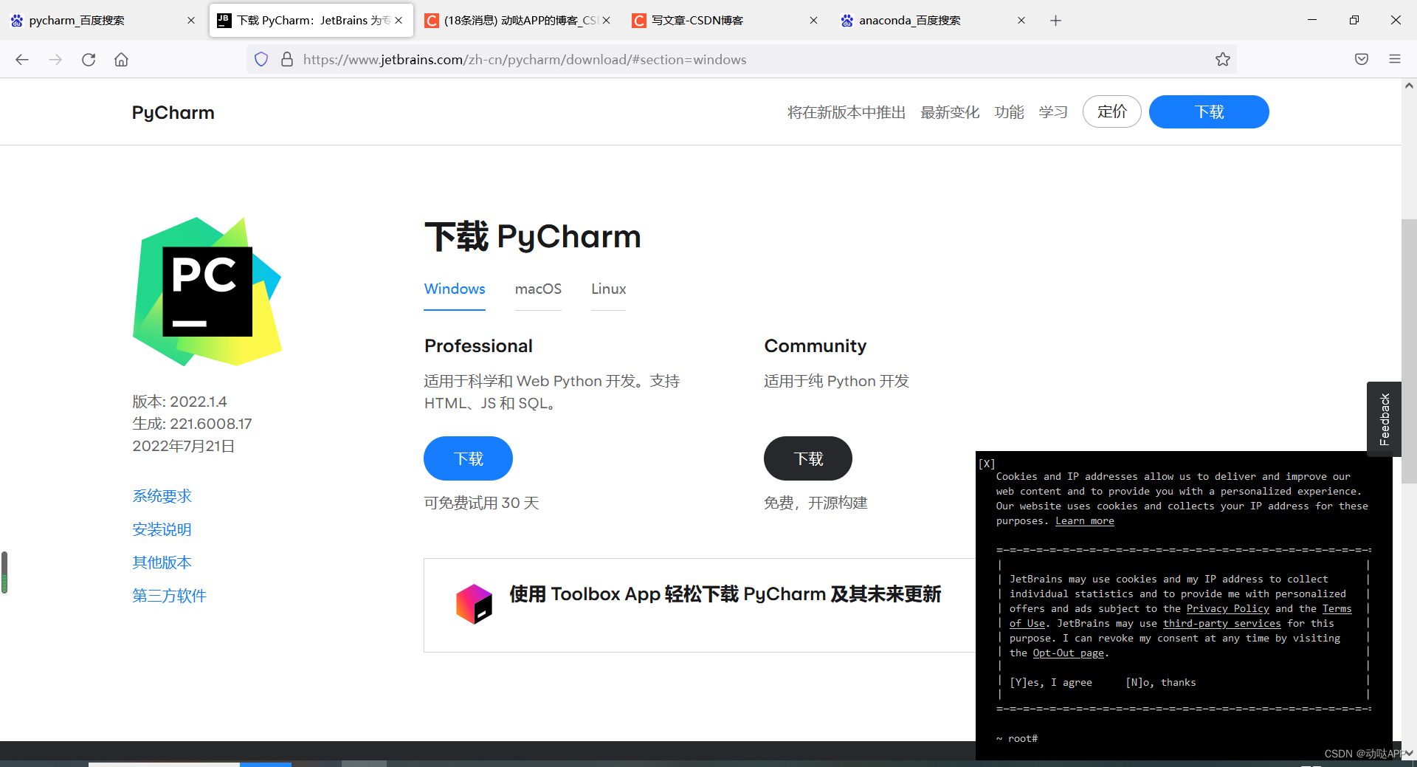Open the 学习 navigation item
1417x767 pixels.
(1053, 112)
